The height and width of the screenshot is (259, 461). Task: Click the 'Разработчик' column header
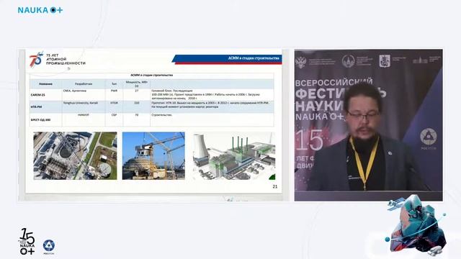[84, 84]
